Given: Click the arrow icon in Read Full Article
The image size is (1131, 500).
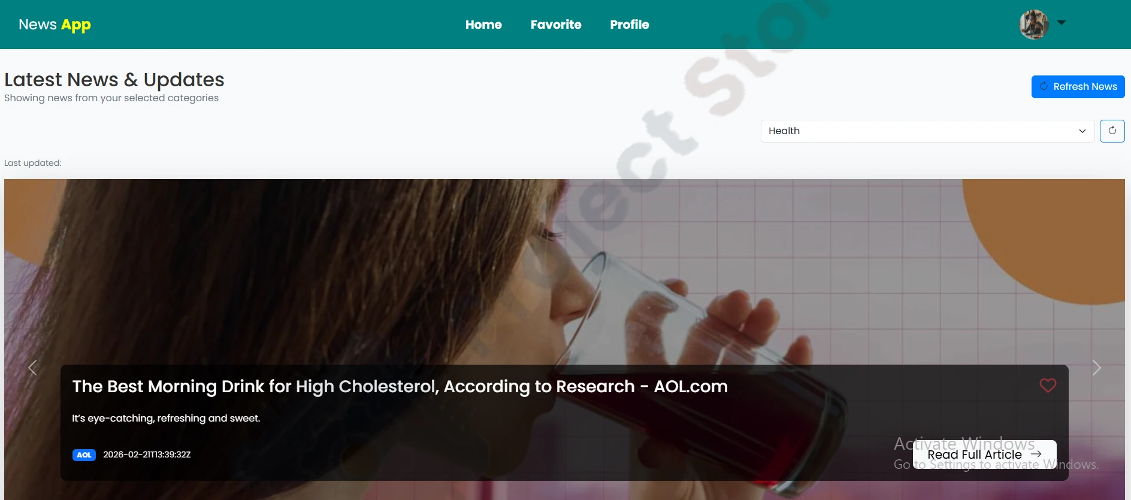Looking at the screenshot, I should 1036,454.
